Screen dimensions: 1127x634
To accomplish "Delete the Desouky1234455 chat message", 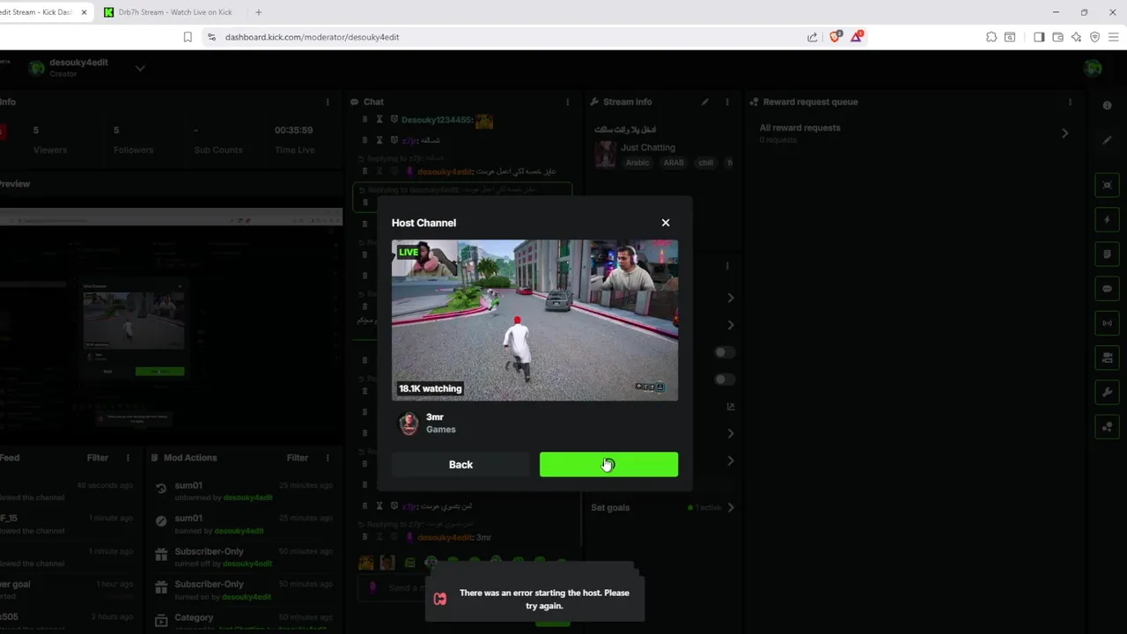I will point(365,120).
